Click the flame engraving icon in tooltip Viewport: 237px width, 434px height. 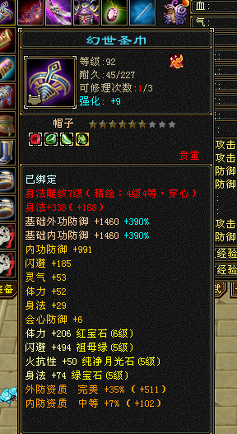click(x=176, y=61)
